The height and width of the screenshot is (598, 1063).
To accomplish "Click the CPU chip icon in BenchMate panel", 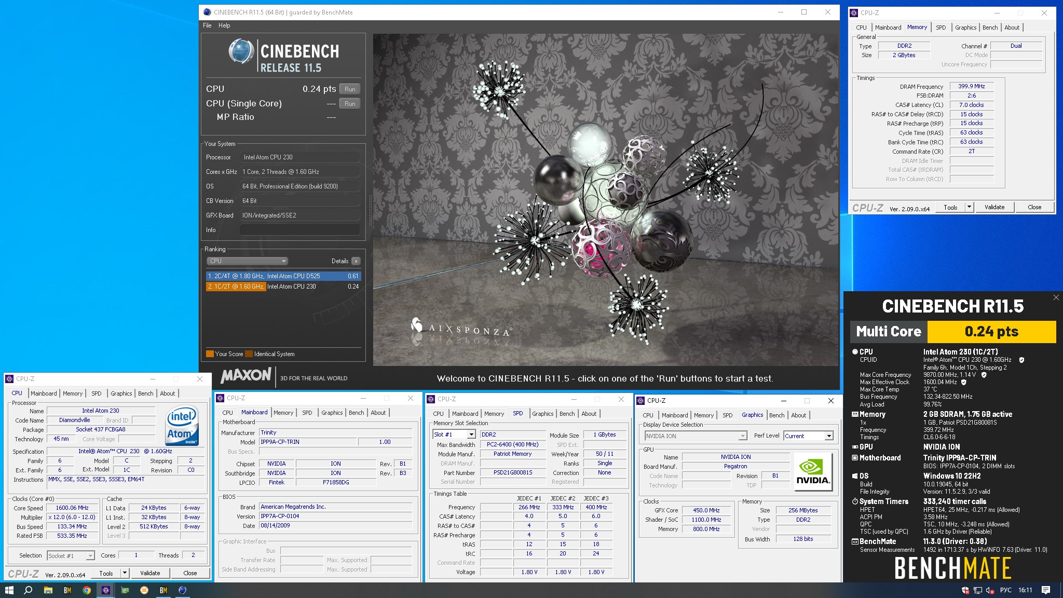I will coord(855,352).
